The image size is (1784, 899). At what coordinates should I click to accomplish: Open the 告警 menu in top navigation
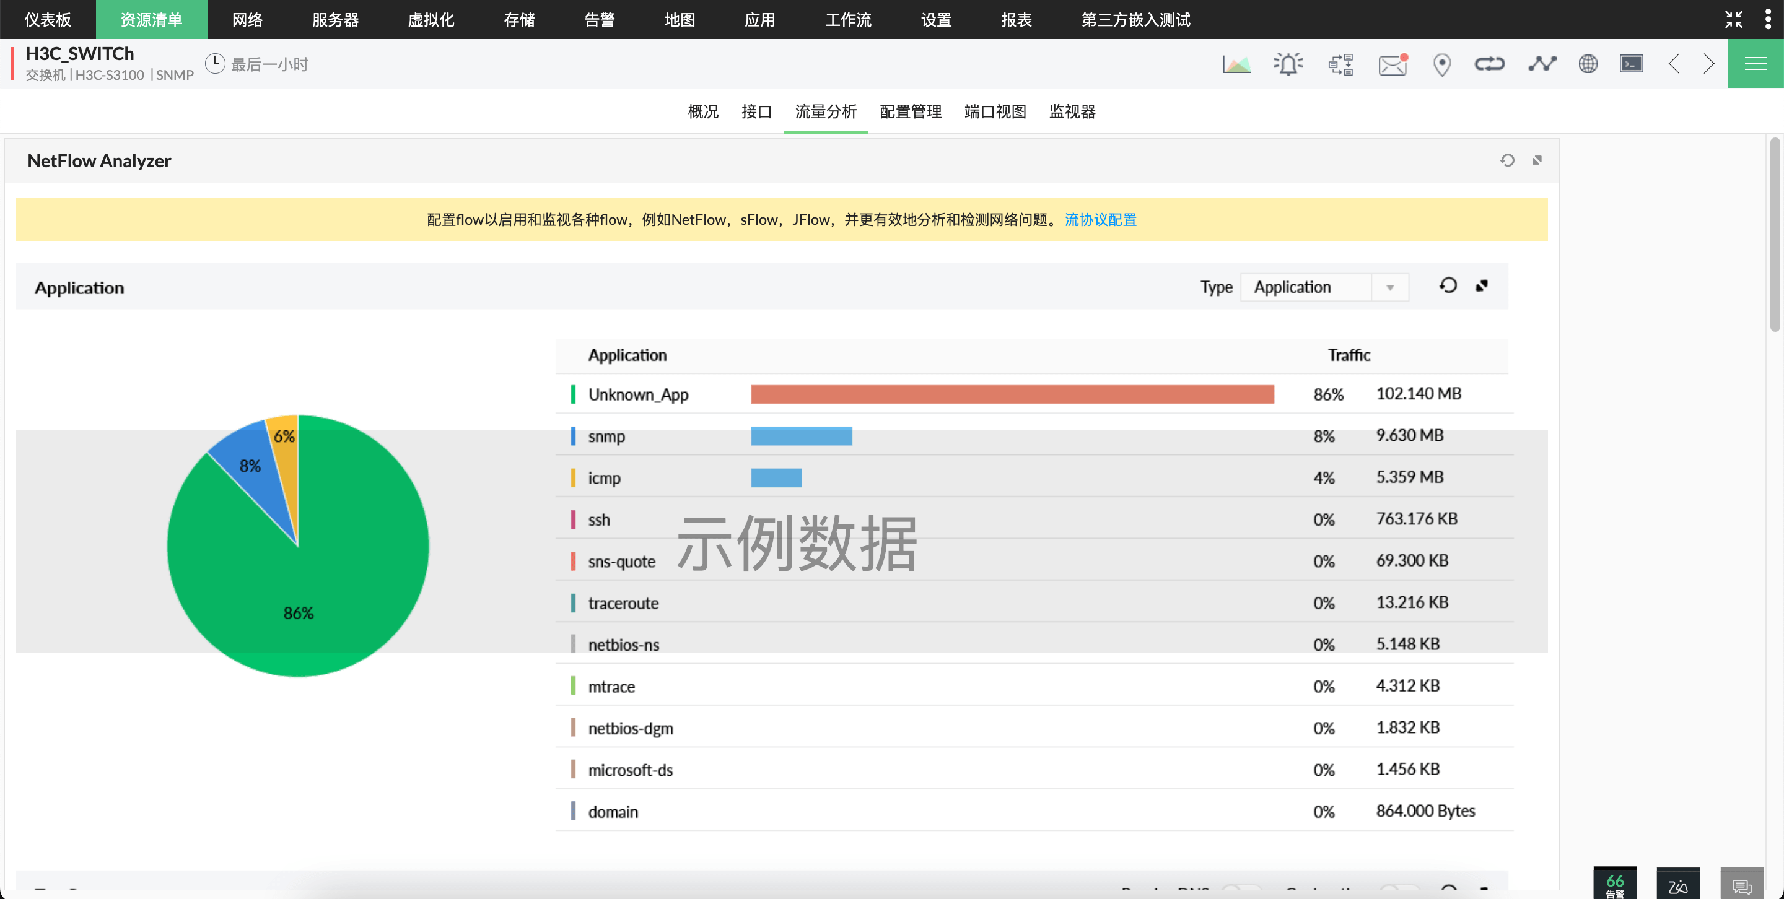pos(599,19)
